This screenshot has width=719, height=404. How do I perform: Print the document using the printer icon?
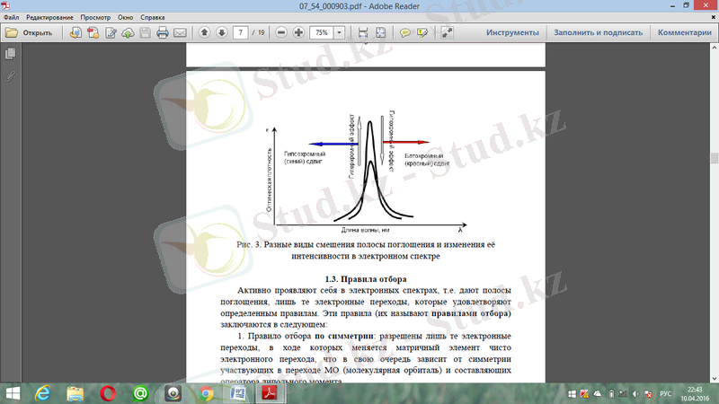163,33
